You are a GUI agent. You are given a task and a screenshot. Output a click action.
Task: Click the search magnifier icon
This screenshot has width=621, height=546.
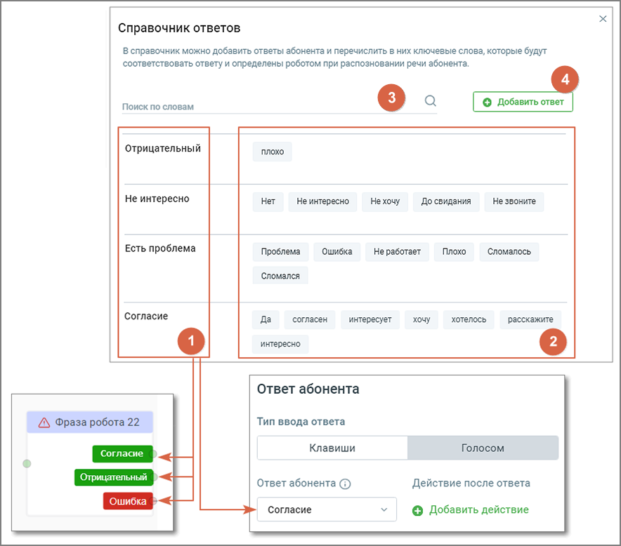pos(431,101)
